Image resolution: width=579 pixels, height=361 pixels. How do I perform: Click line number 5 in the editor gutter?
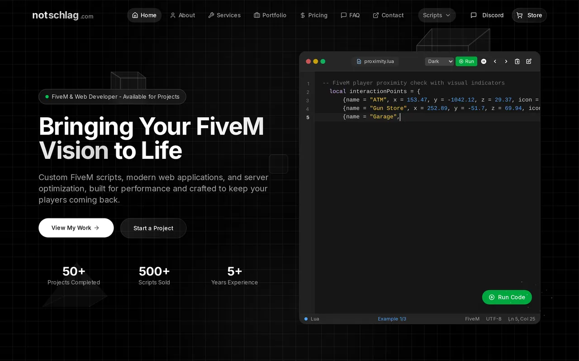click(x=308, y=117)
